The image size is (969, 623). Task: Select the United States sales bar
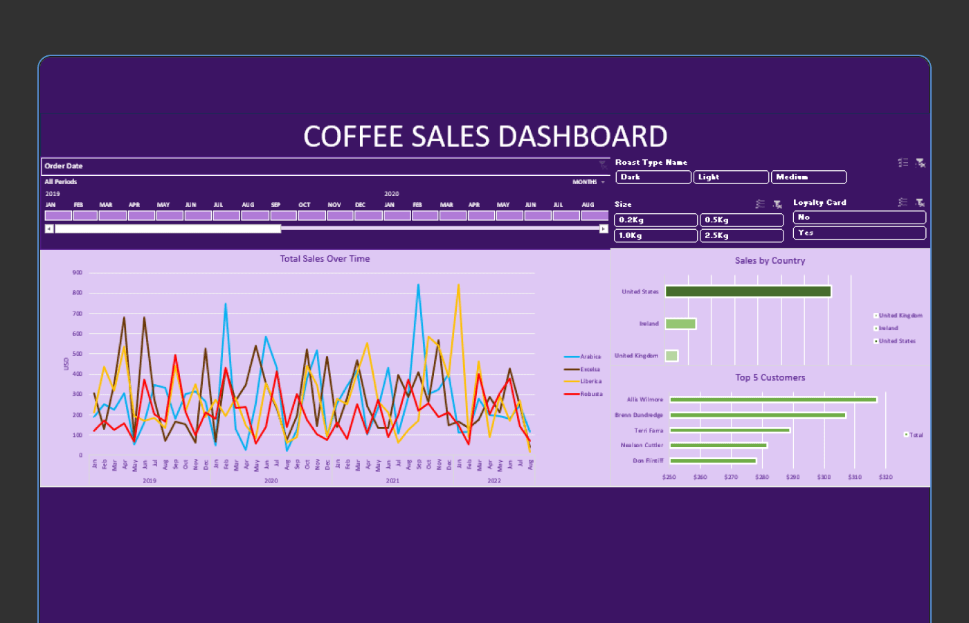pos(748,291)
